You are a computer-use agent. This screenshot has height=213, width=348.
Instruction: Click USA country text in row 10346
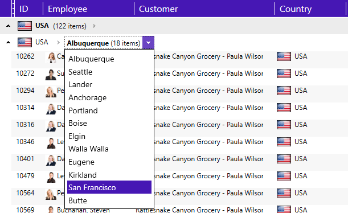pyautogui.click(x=301, y=142)
